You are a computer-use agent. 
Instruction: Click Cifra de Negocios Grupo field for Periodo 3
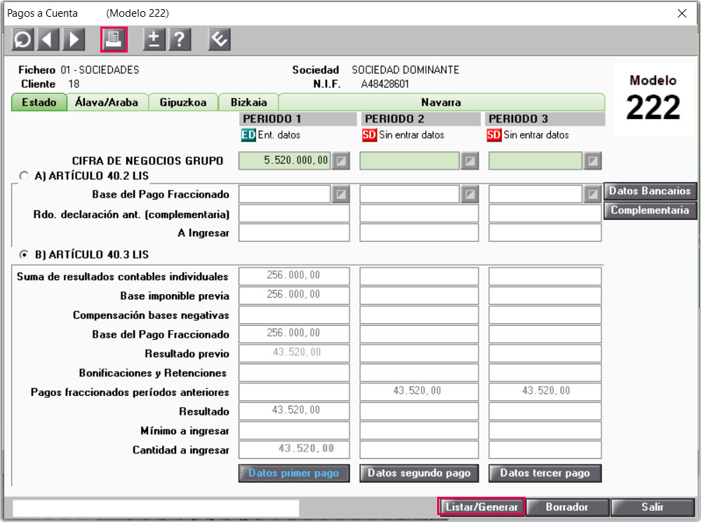click(535, 160)
